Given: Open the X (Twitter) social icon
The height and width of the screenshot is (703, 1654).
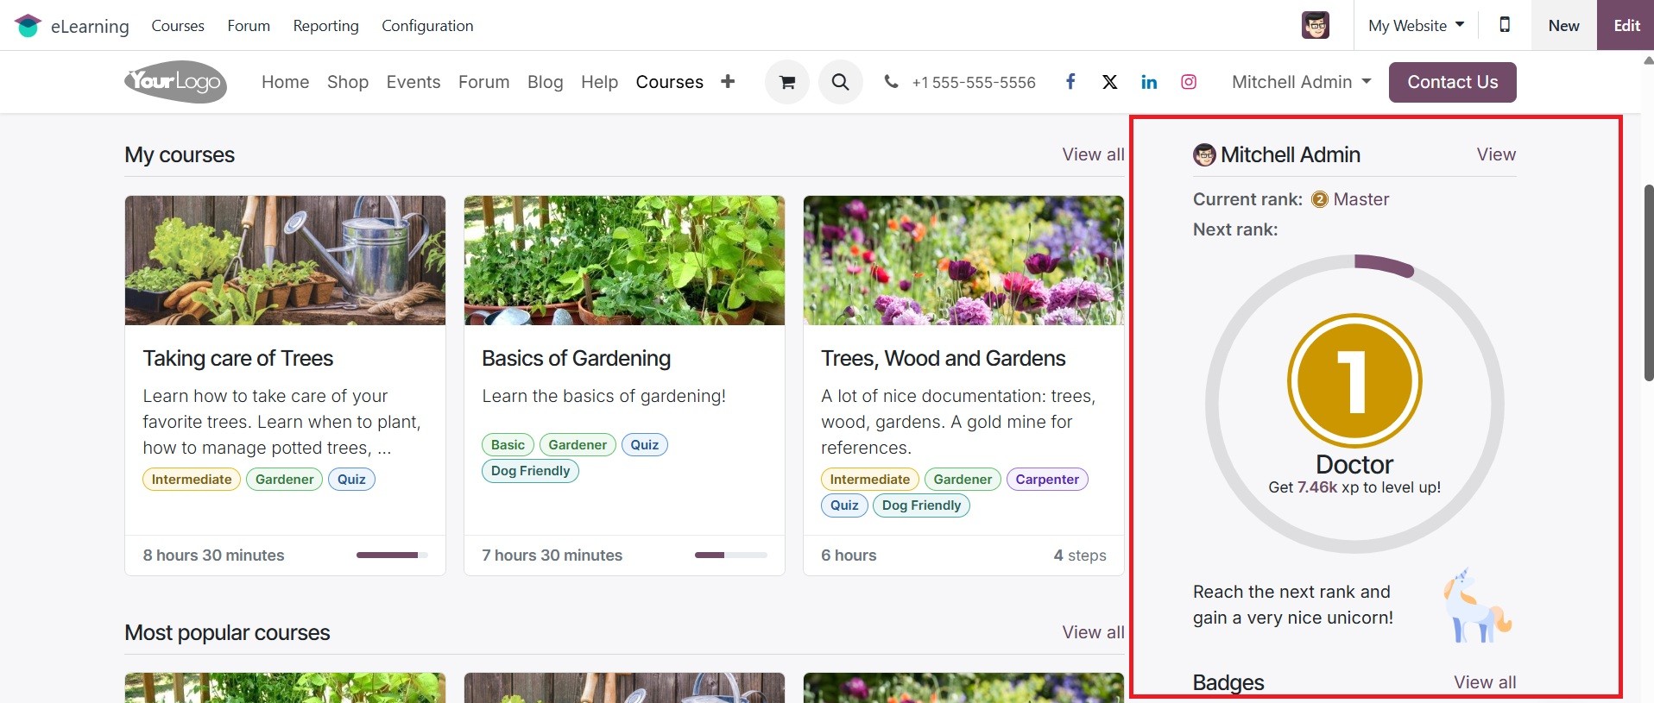Looking at the screenshot, I should [1109, 82].
